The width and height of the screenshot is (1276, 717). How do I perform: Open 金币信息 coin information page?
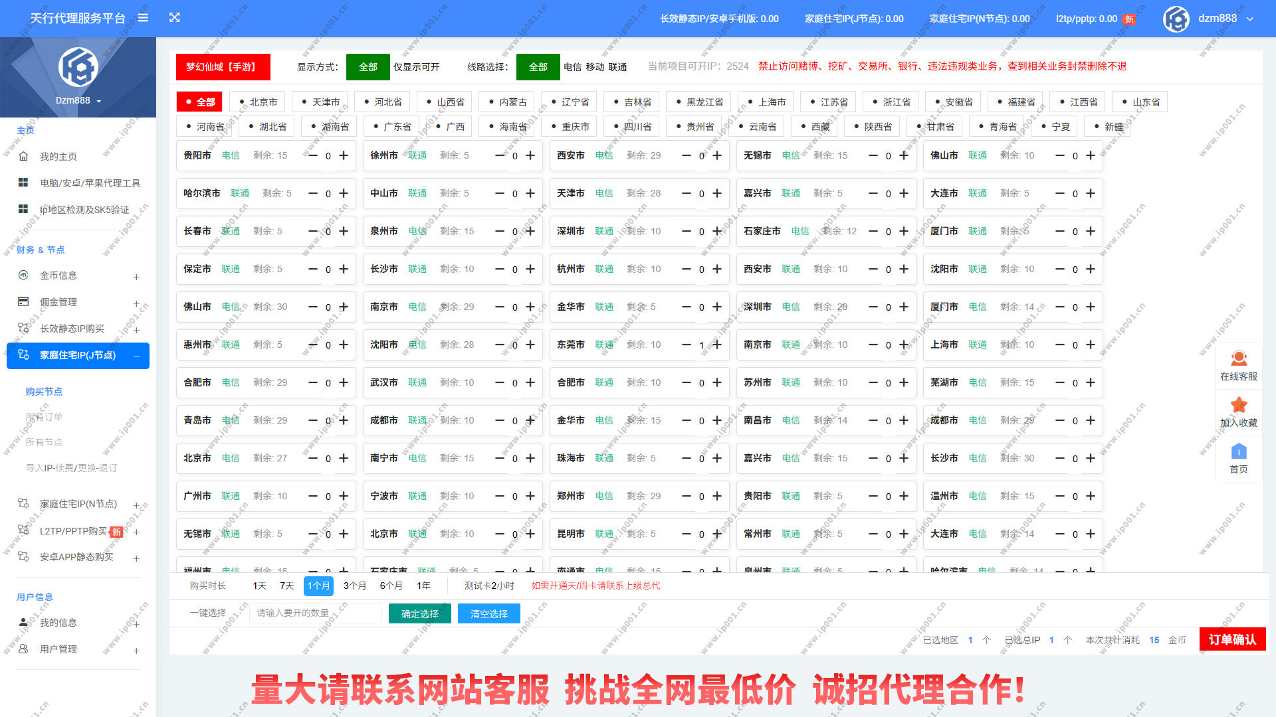tap(60, 275)
